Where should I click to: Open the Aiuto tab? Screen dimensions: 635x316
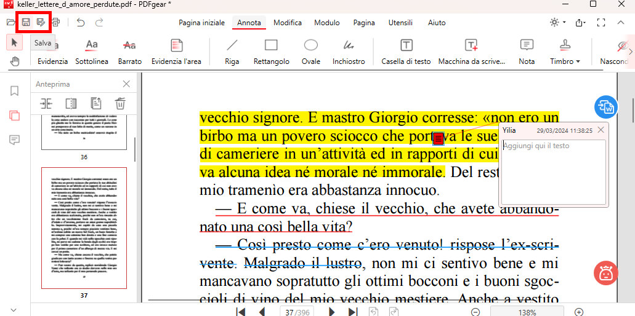[437, 23]
